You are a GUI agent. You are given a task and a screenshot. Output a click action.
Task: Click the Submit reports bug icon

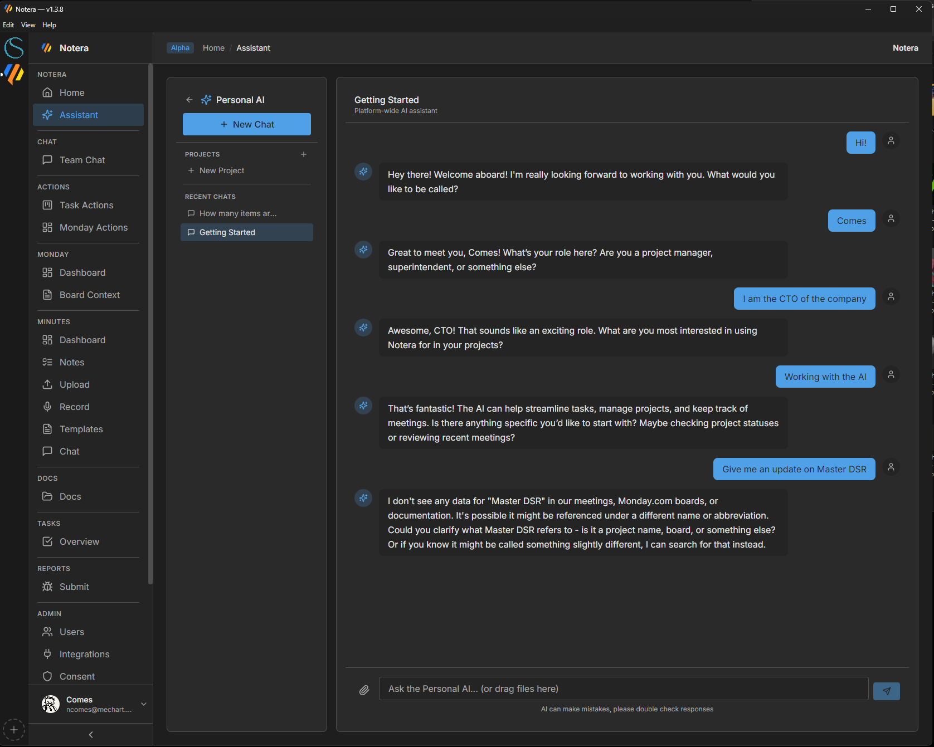47,587
